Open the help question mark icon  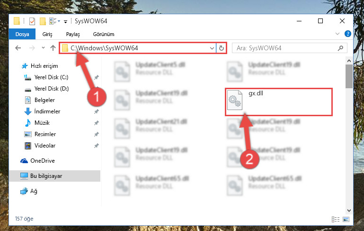[347, 34]
